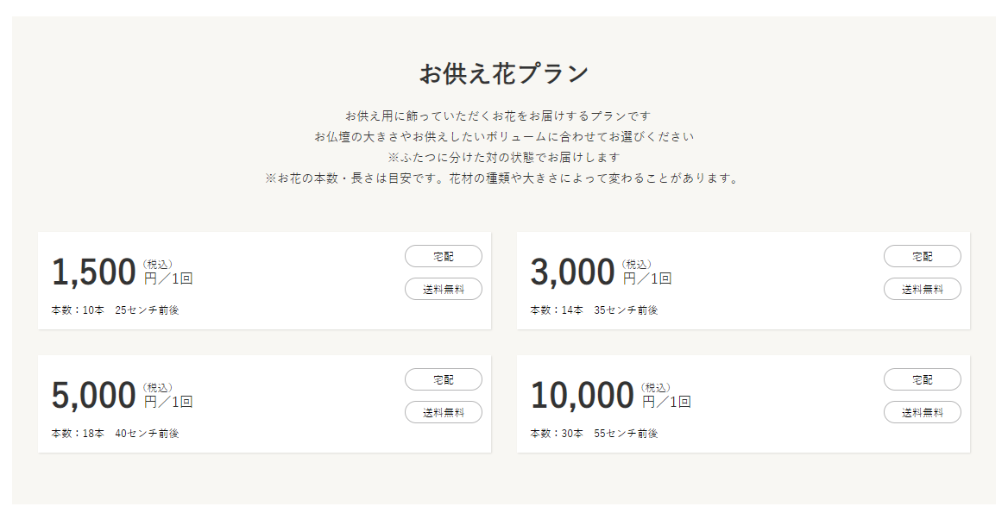Click the お花の本数・長さは目安です note

point(504,178)
